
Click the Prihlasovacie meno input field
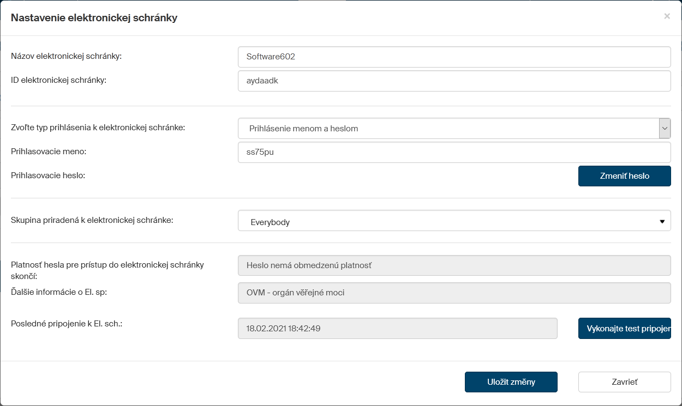[x=454, y=153]
